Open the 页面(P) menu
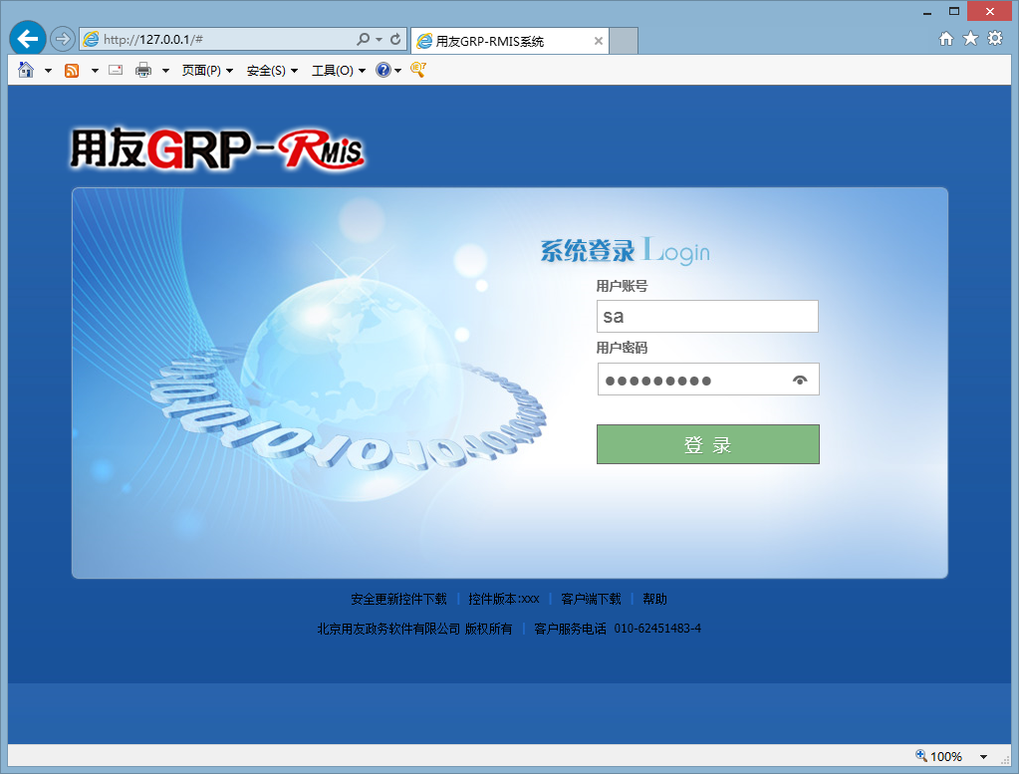 [207, 70]
